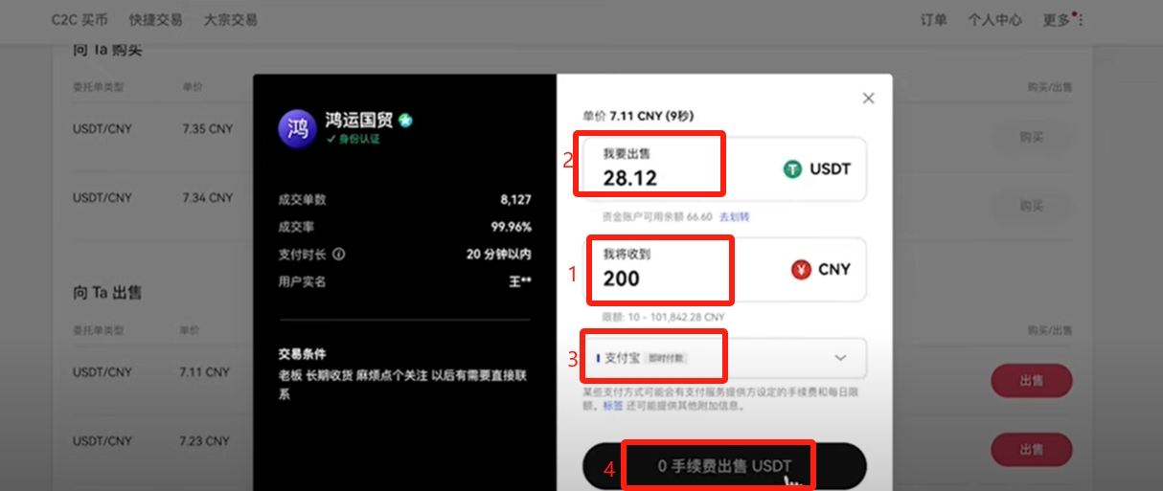Click the verified badge beside 鸿运国贸

coord(406,120)
